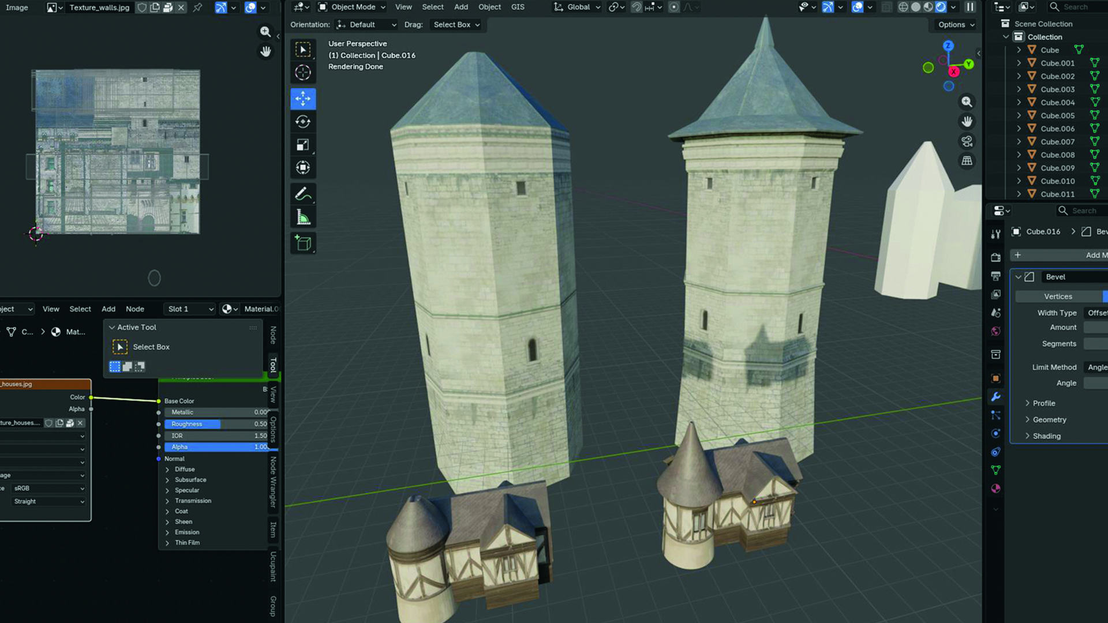The height and width of the screenshot is (623, 1108).
Task: Toggle viewport gizmos display
Action: click(828, 7)
